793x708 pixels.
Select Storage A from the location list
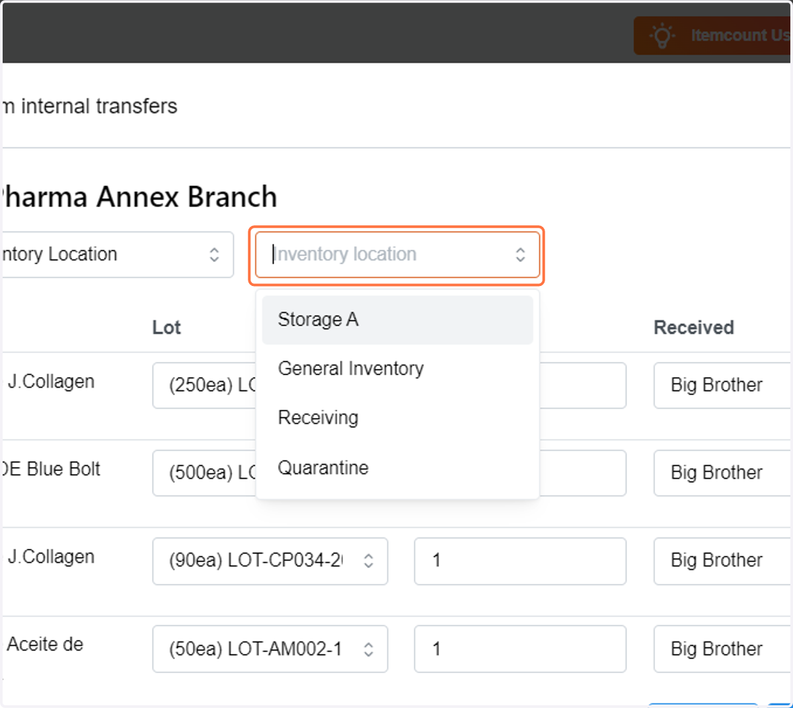tap(397, 320)
